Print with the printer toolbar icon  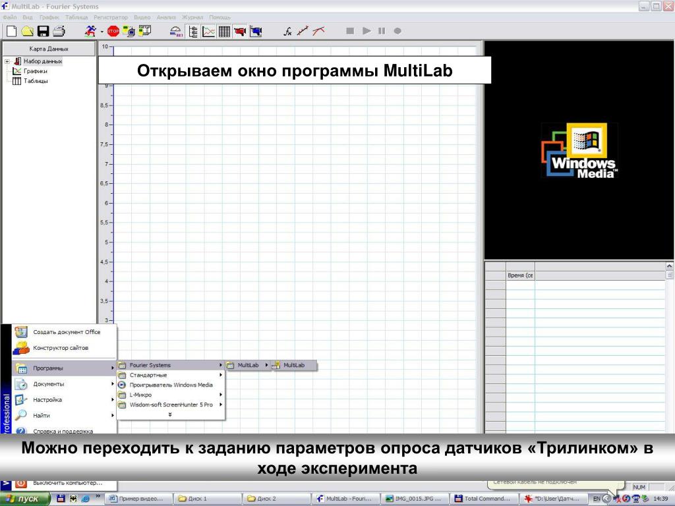coord(59,31)
